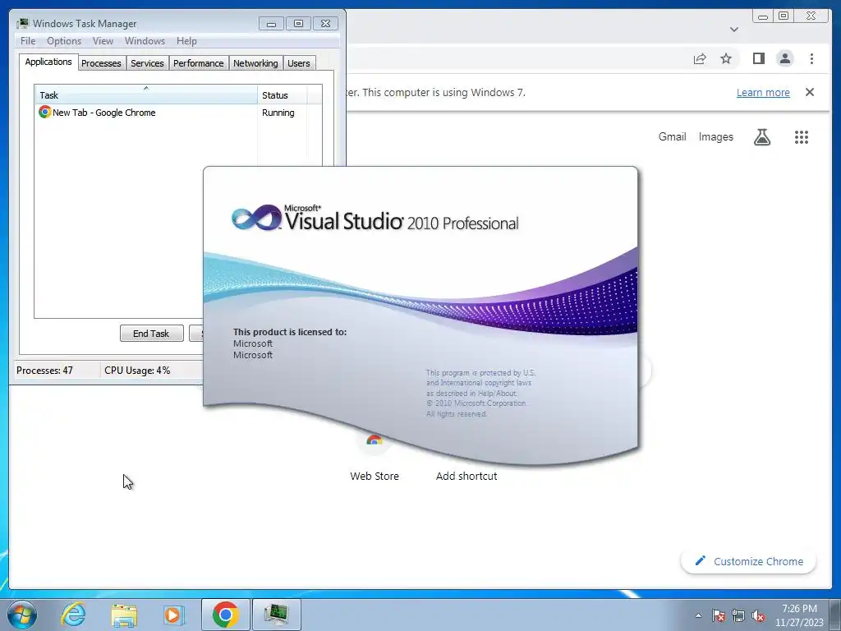This screenshot has height=631, width=841.
Task: Expand Chrome's tab search chevron
Action: [x=734, y=30]
